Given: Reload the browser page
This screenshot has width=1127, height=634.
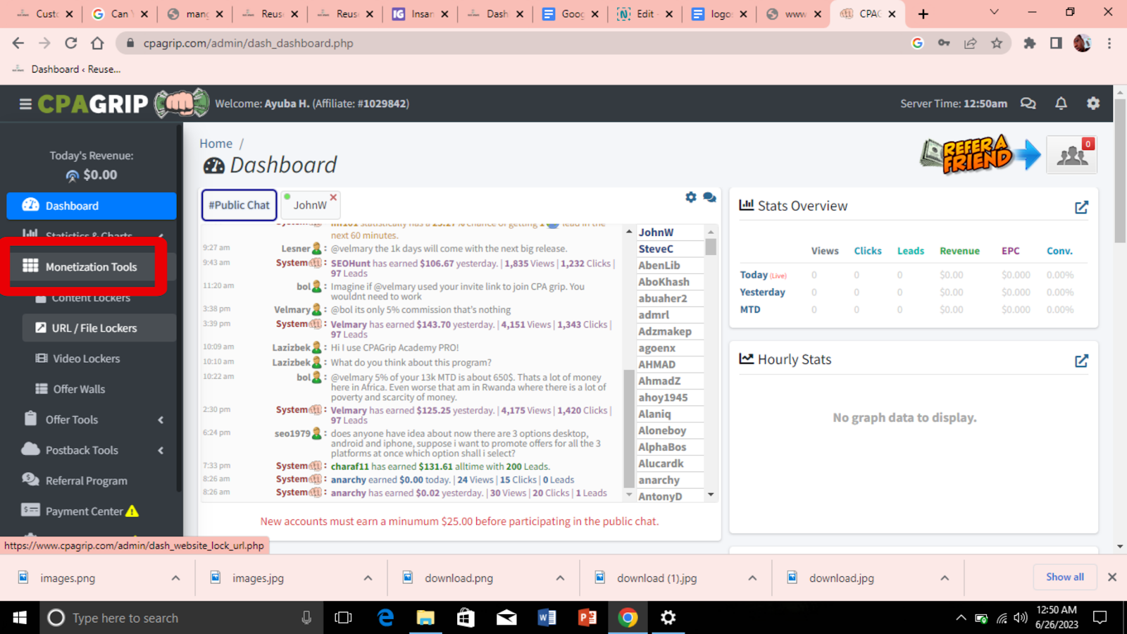Looking at the screenshot, I should point(70,43).
